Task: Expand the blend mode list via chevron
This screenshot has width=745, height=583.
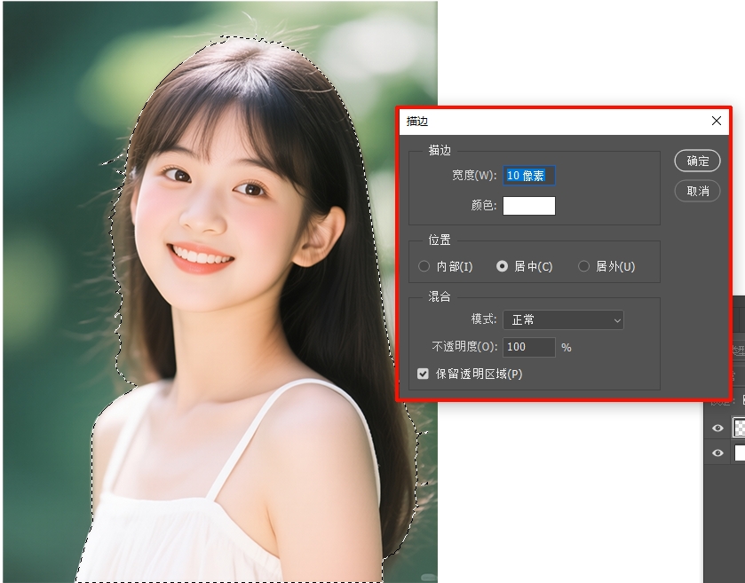Action: point(618,319)
